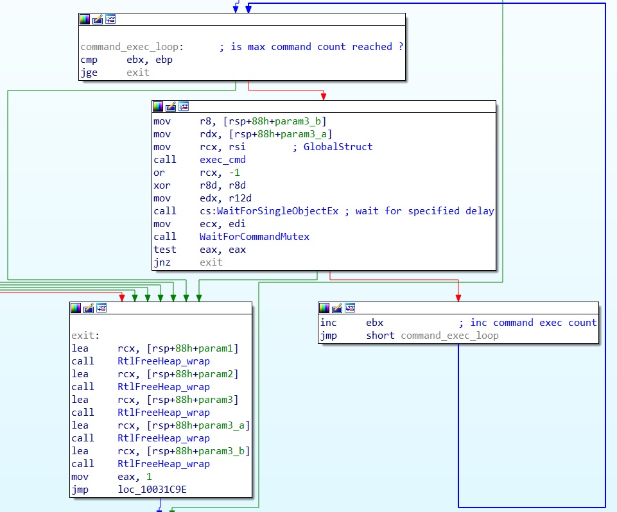Click pencil edit icon on command_exec_loop node
This screenshot has width=617, height=512.
click(x=98, y=19)
